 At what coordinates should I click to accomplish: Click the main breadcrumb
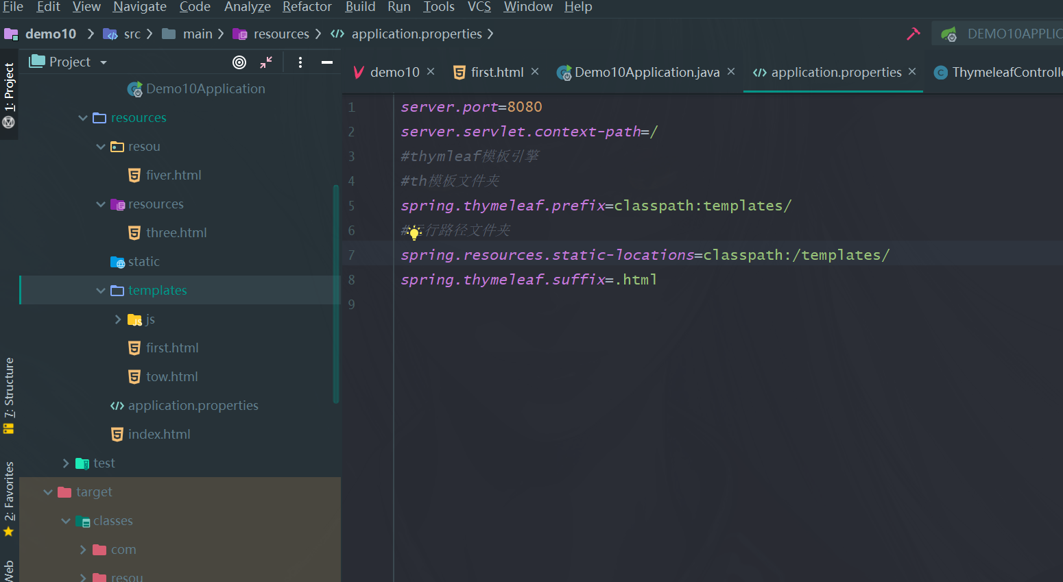pyautogui.click(x=197, y=33)
